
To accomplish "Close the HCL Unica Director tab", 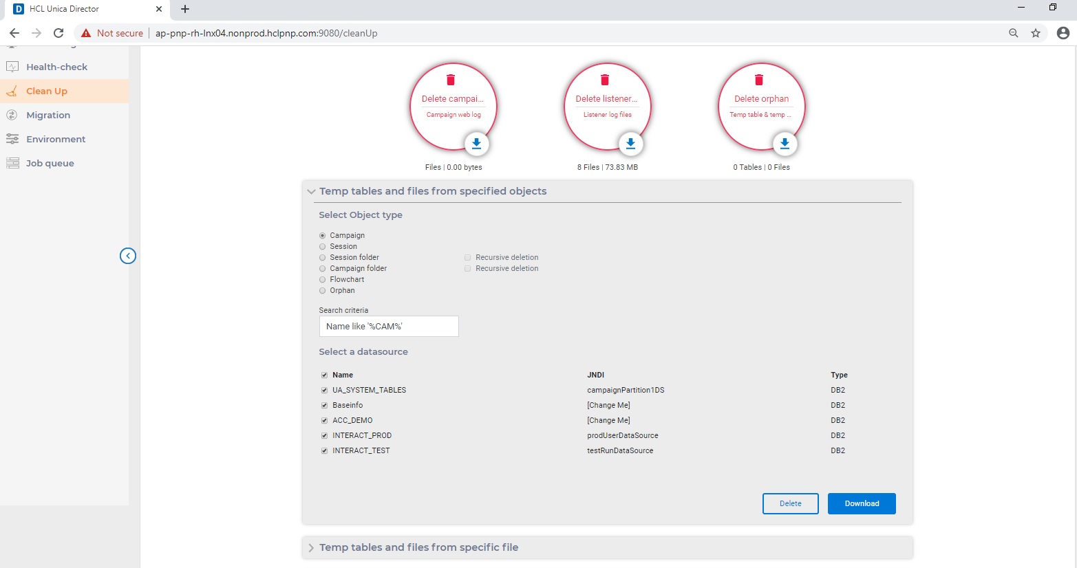I will [x=159, y=9].
